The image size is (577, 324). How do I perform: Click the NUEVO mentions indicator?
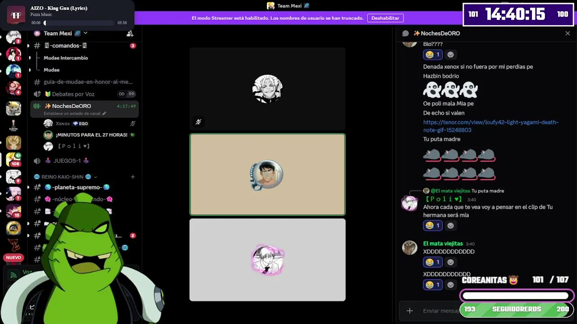[x=14, y=257]
